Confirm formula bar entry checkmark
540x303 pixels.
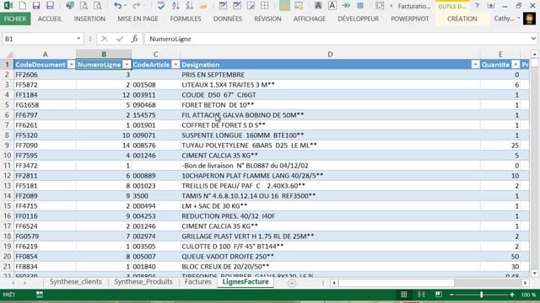pos(120,39)
